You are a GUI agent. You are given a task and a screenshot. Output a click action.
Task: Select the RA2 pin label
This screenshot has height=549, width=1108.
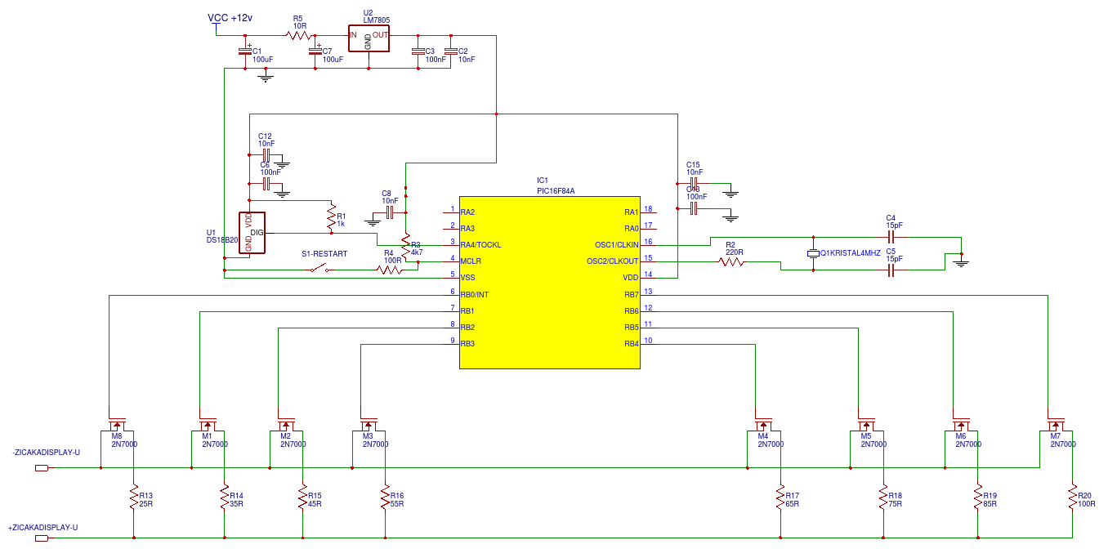[468, 212]
